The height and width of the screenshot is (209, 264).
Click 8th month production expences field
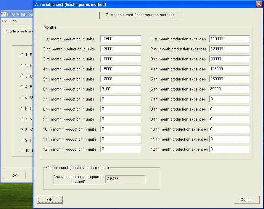pos(229,109)
